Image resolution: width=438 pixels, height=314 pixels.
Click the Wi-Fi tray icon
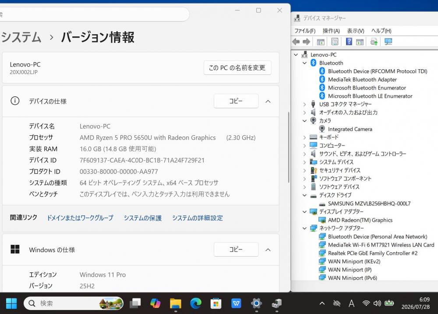[366, 303]
